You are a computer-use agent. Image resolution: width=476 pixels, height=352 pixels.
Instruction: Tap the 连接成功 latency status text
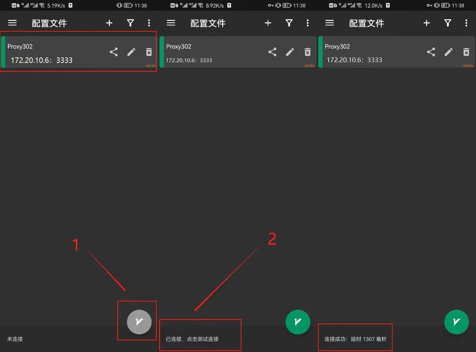click(x=355, y=339)
